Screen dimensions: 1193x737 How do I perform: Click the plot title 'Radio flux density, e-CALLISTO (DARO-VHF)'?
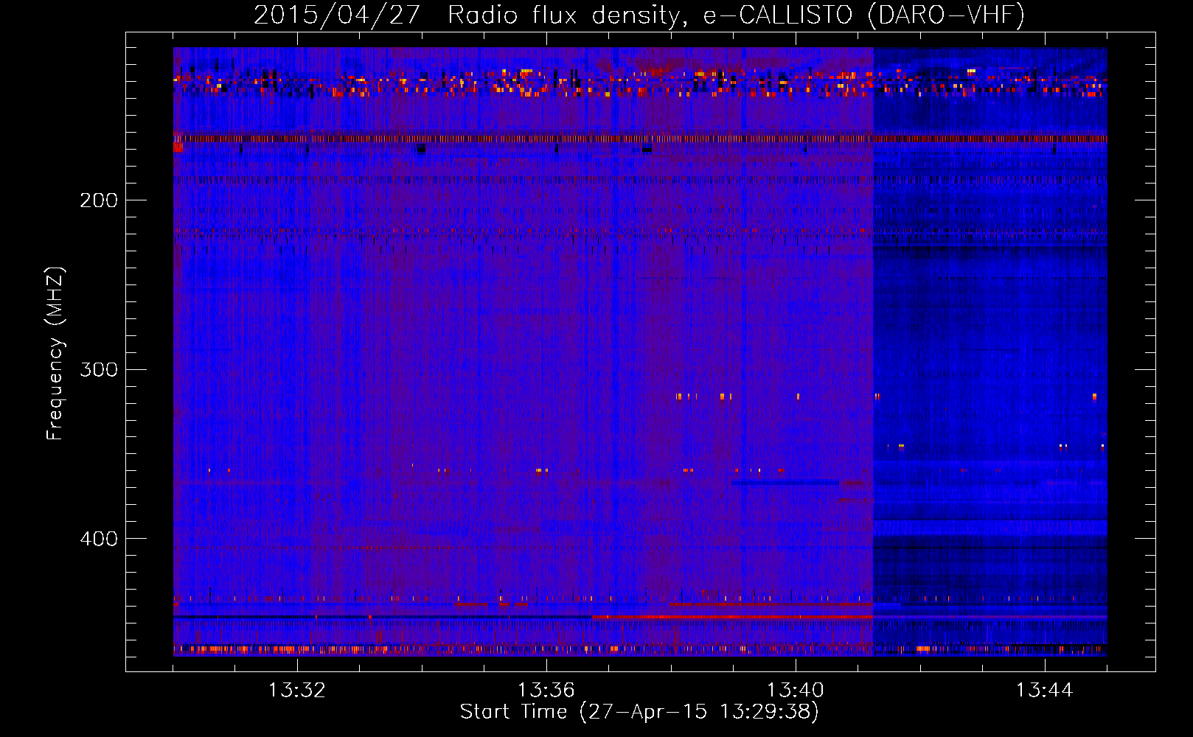tap(736, 15)
